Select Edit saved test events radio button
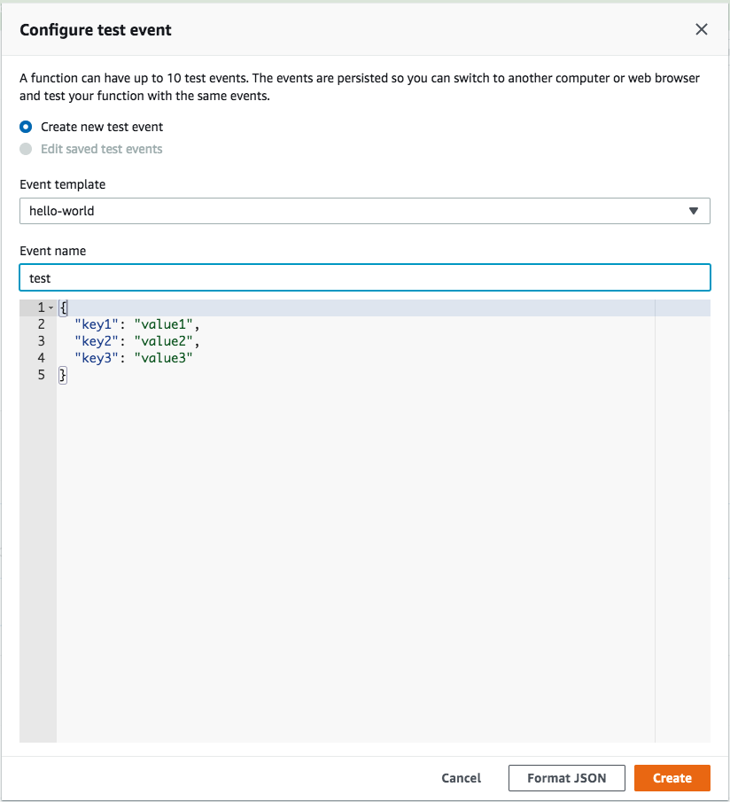Viewport: 730px width, 802px height. (x=26, y=149)
